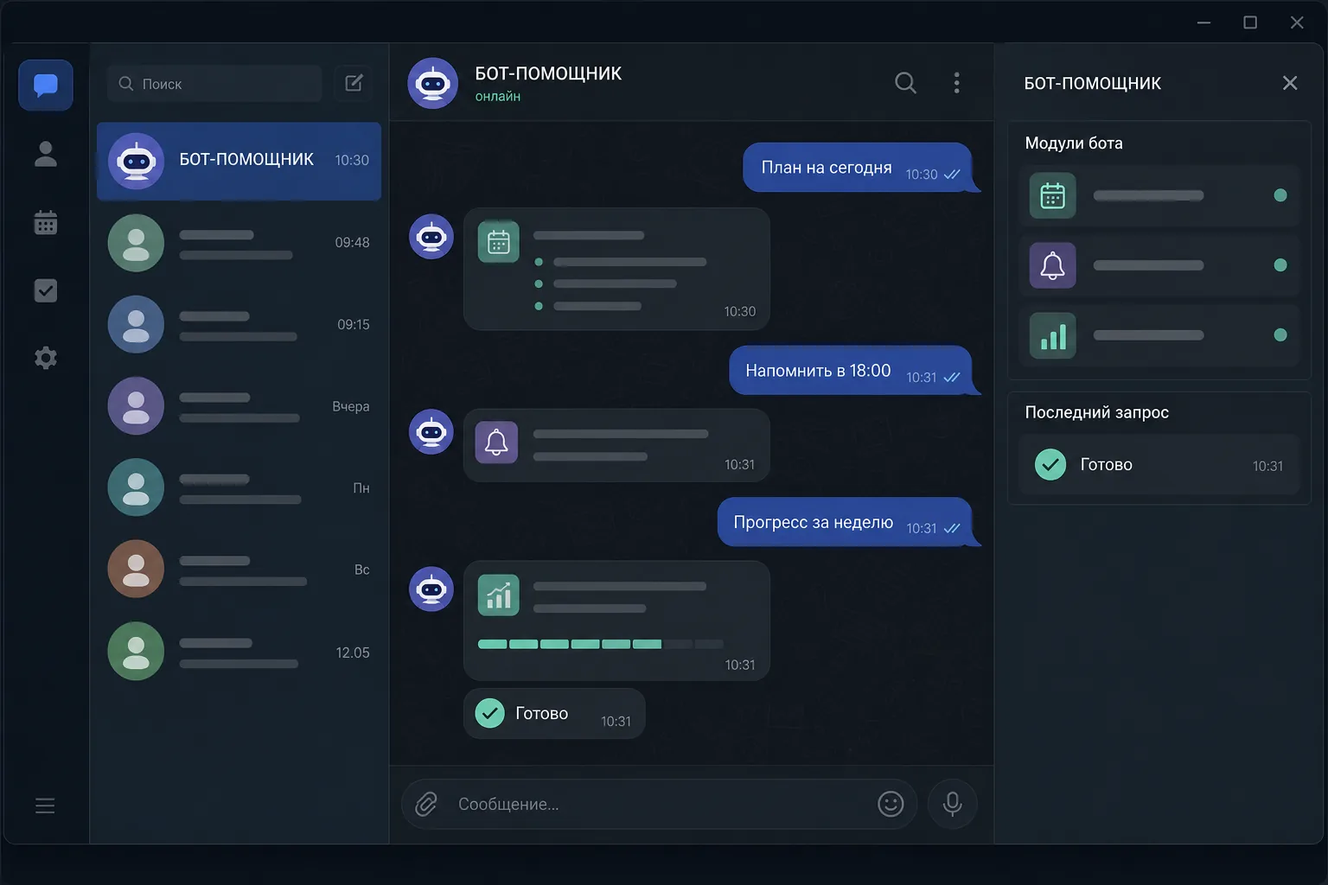Click the bell reminder module icon
The height and width of the screenshot is (885, 1328).
[1052, 265]
